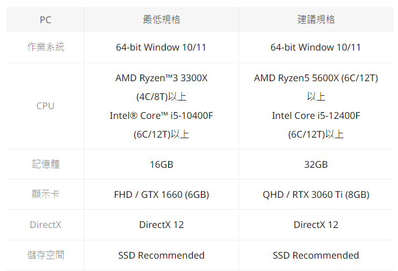398x271 pixels.
Task: Click the Intel® Core™ i5-10400F text
Action: point(161,116)
